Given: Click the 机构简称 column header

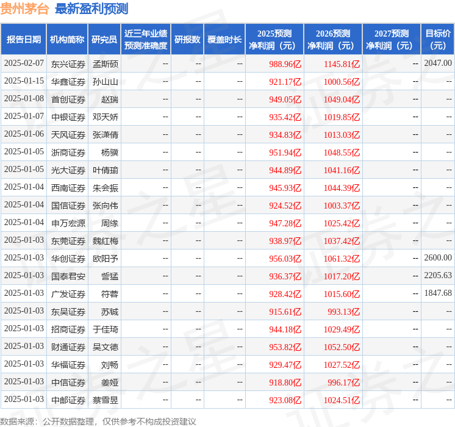Looking at the screenshot, I should click(x=67, y=40).
